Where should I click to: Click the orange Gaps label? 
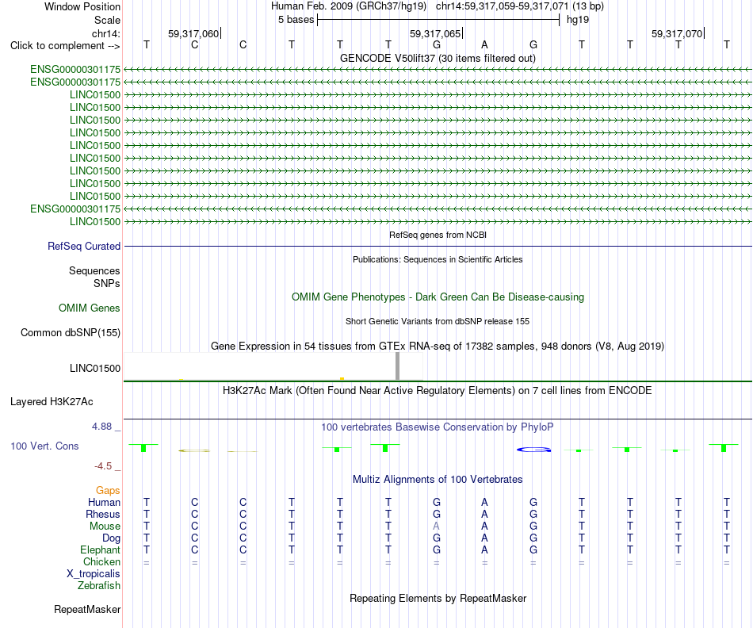click(108, 490)
